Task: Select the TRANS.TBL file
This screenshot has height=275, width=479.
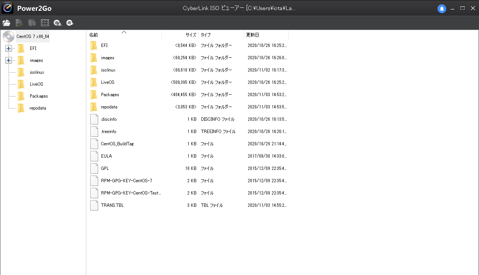Action: click(112, 205)
